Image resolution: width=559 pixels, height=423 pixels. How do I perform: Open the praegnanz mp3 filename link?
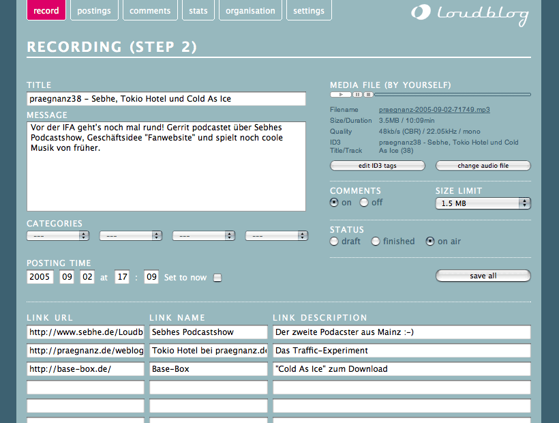[x=434, y=109]
